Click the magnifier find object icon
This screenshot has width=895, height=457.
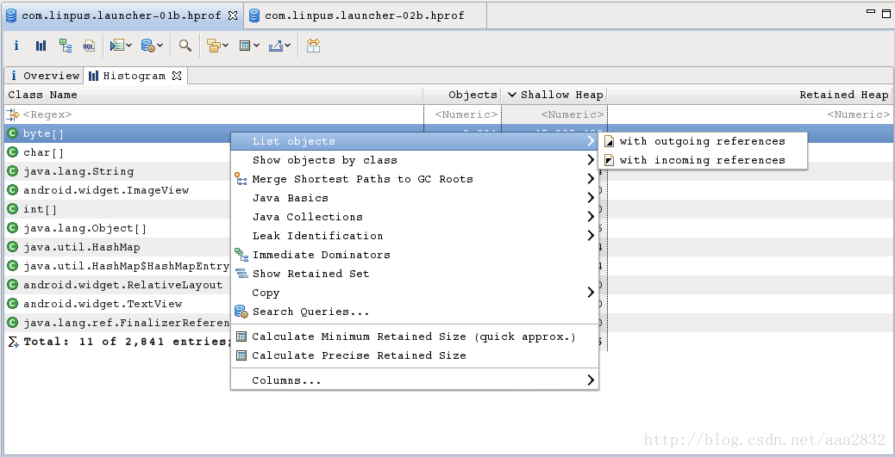coord(185,46)
